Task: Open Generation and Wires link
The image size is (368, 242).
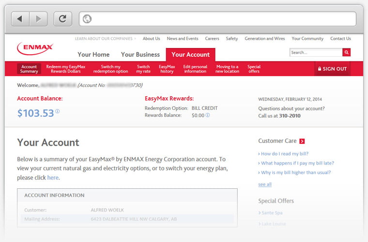Action: coord(265,39)
